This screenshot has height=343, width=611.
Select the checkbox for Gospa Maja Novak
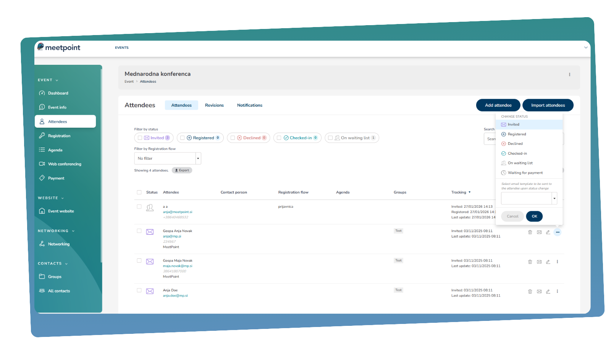pos(139,261)
